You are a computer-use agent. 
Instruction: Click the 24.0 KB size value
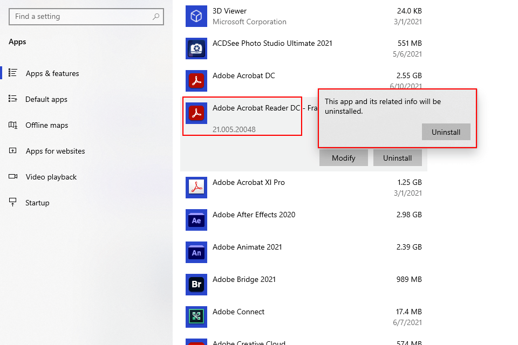[x=410, y=11]
